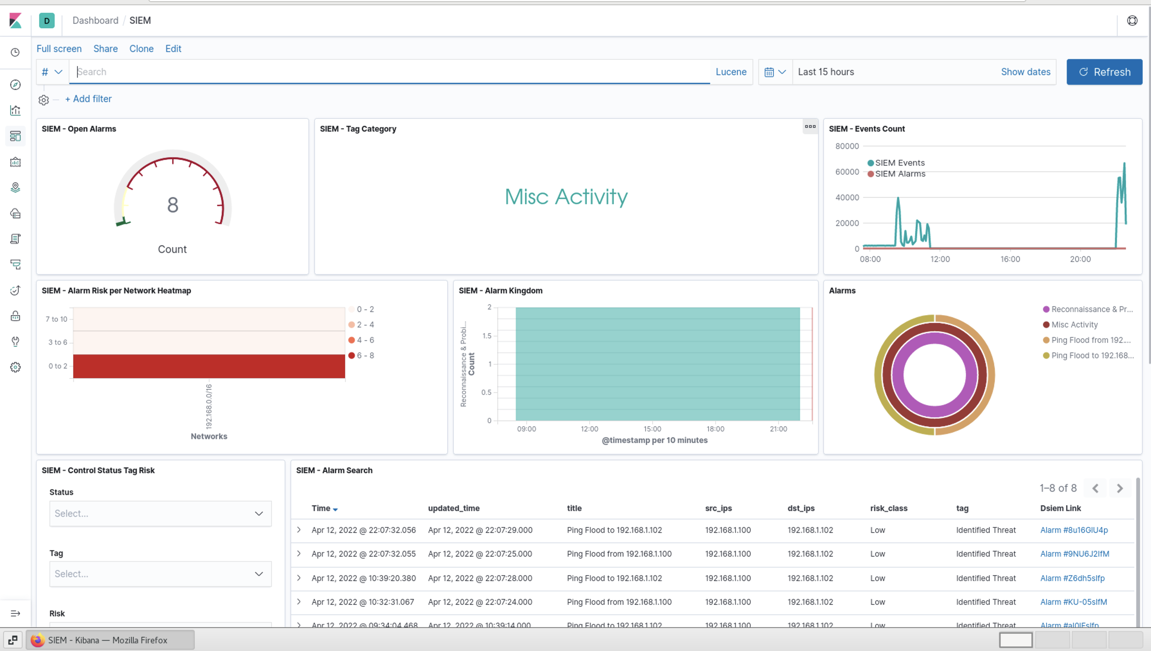Toggle Ping Flood from 192... legend entry
The width and height of the screenshot is (1151, 651).
(1087, 340)
